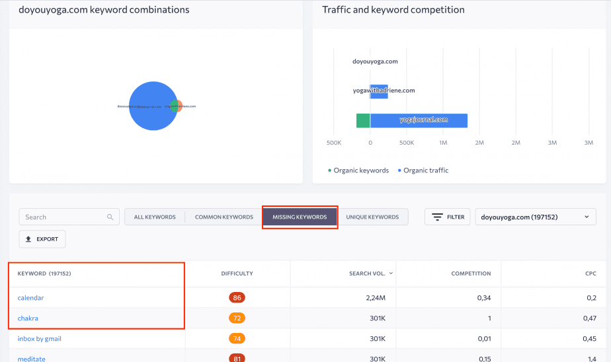The image size is (611, 362).
Task: Switch to All Keywords tab
Action: click(x=155, y=217)
